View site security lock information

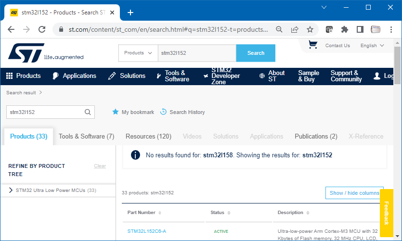[x=61, y=29]
